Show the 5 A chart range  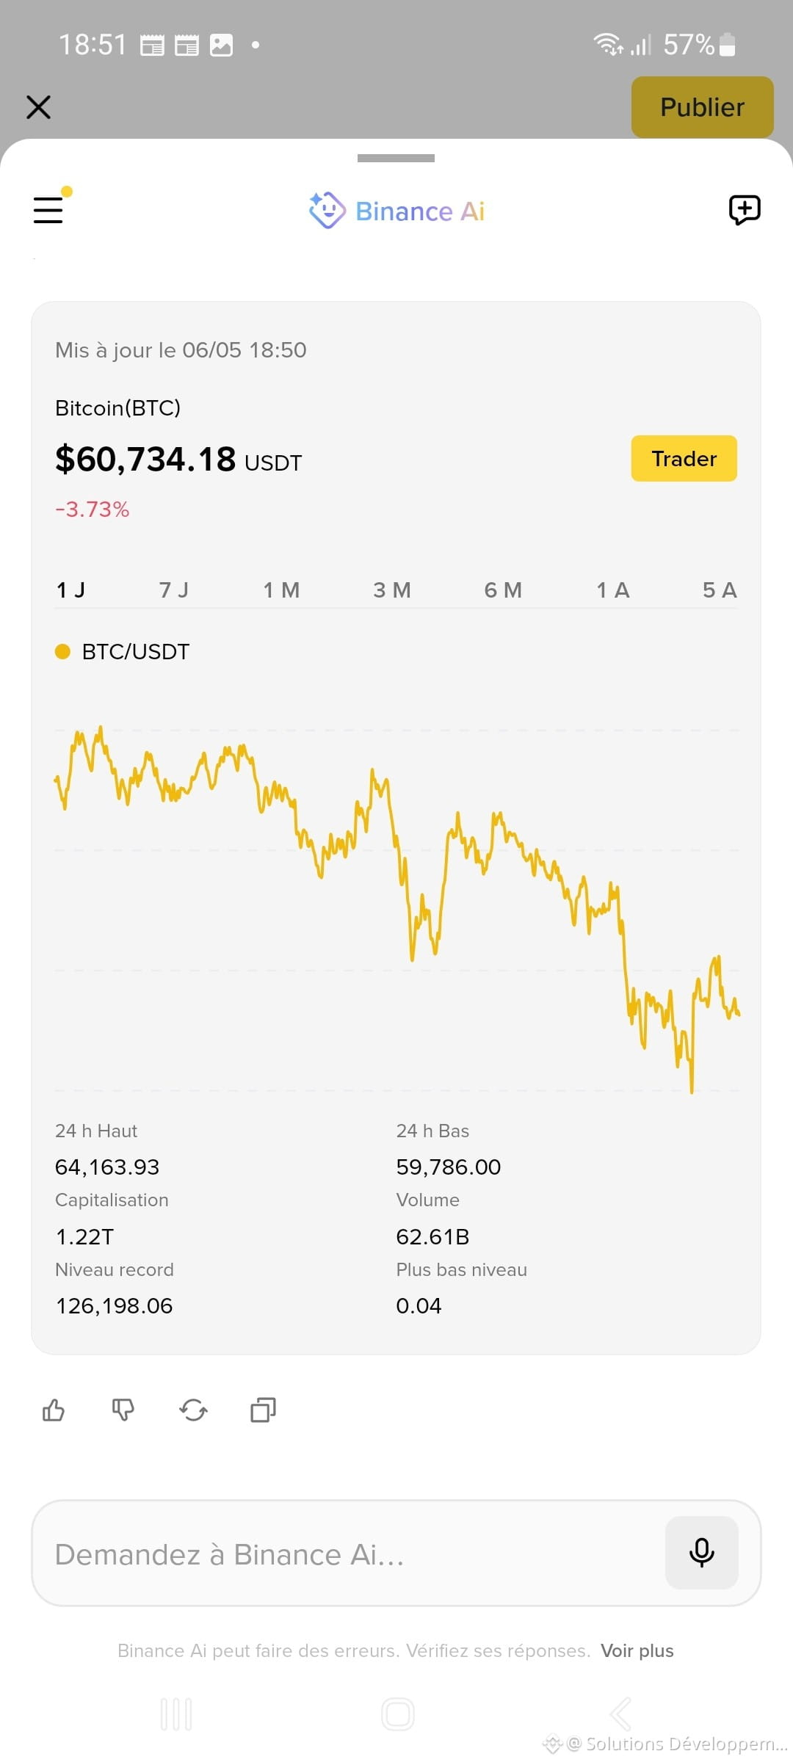720,590
